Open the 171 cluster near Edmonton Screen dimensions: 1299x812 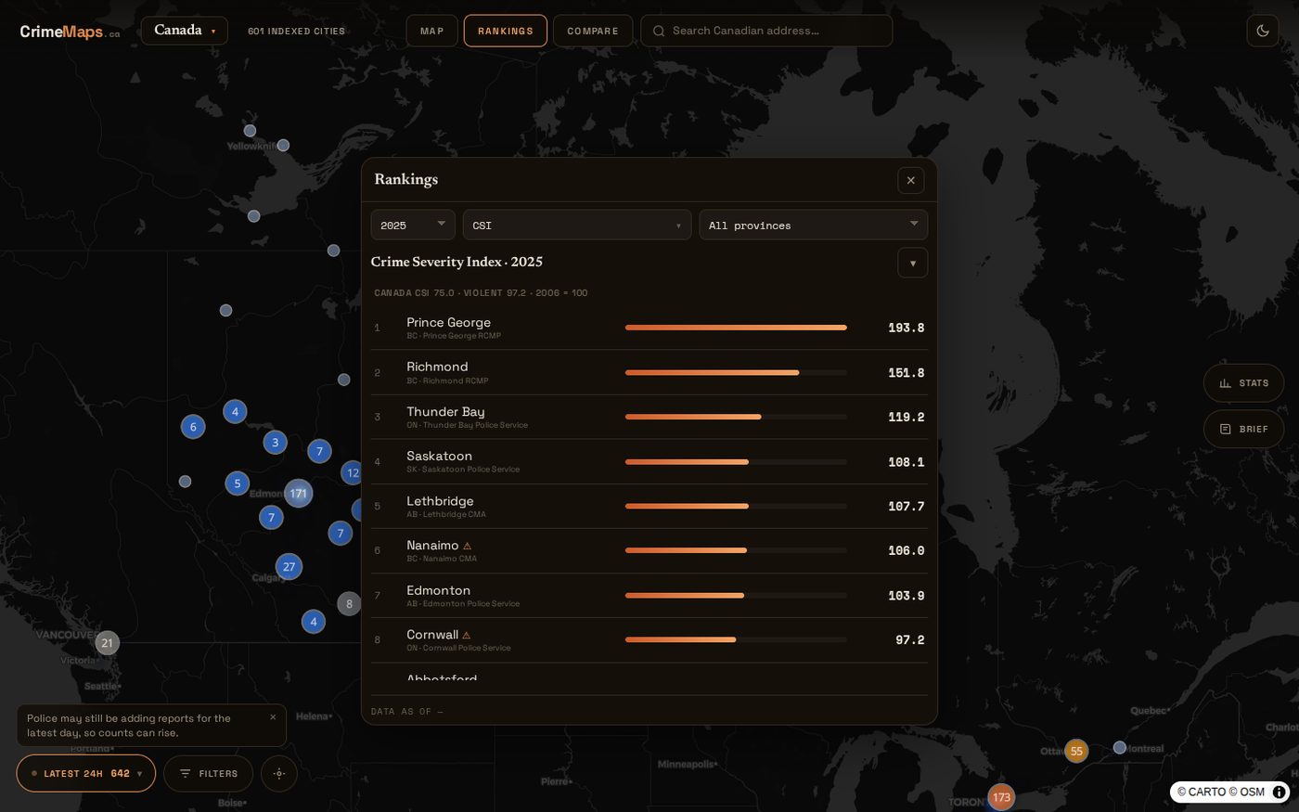(298, 494)
